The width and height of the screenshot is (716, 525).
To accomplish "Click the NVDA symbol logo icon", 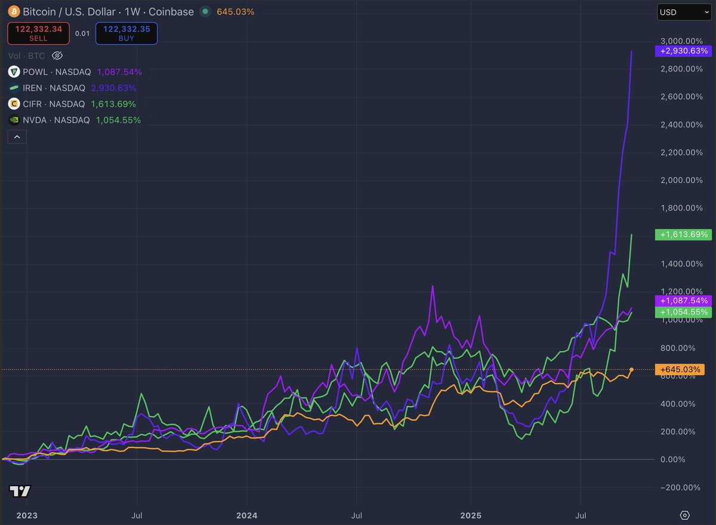I will [13, 120].
